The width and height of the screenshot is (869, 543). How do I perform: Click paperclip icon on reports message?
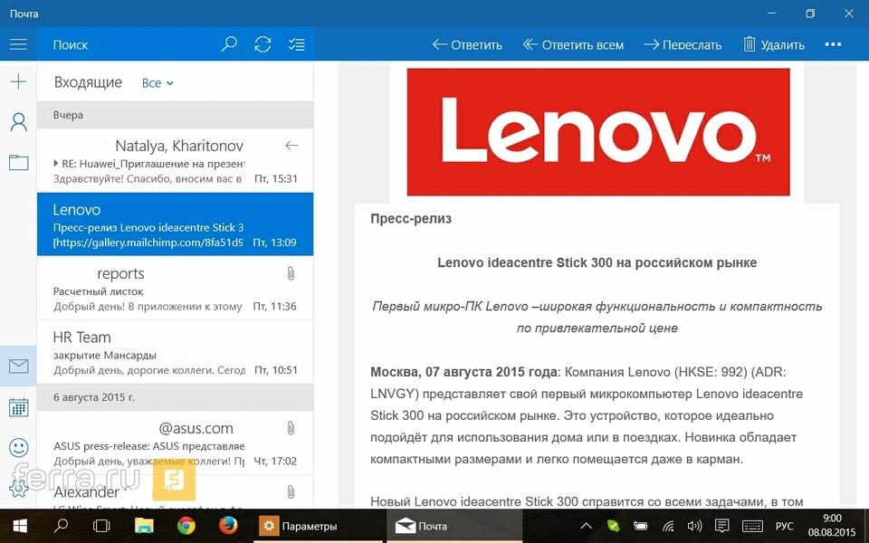click(x=291, y=273)
